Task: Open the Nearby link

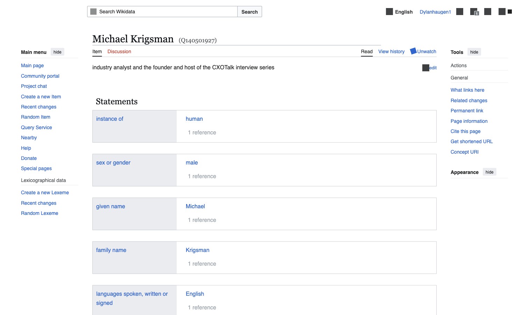Action: 29,138
